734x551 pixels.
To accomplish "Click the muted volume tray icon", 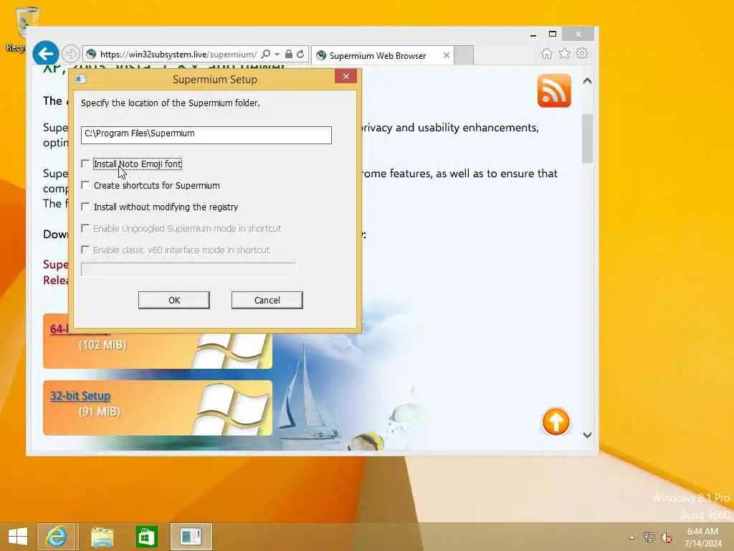I will (x=666, y=537).
